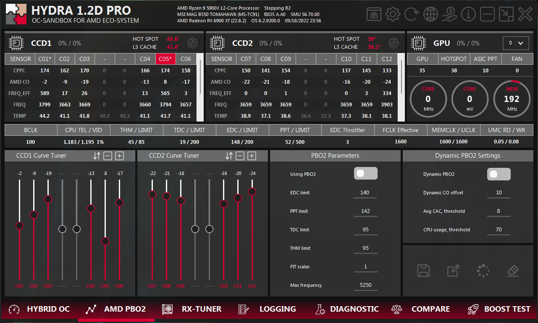Image resolution: width=538 pixels, height=323 pixels.
Task: Click the PPT limit value field
Action: click(x=365, y=212)
